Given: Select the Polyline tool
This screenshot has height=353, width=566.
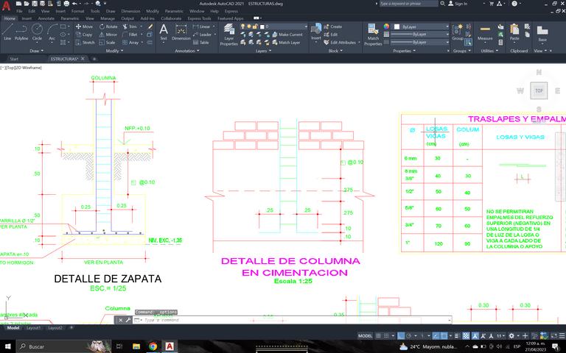Looking at the screenshot, I should tap(21, 32).
